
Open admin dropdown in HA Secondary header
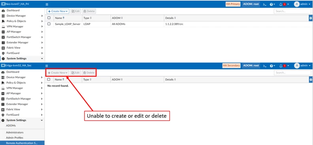point(305,66)
